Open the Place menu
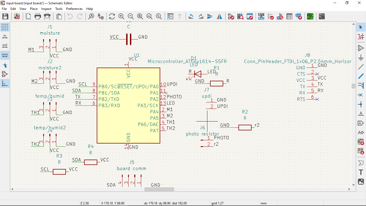This screenshot has width=366, height=206. click(x=34, y=9)
